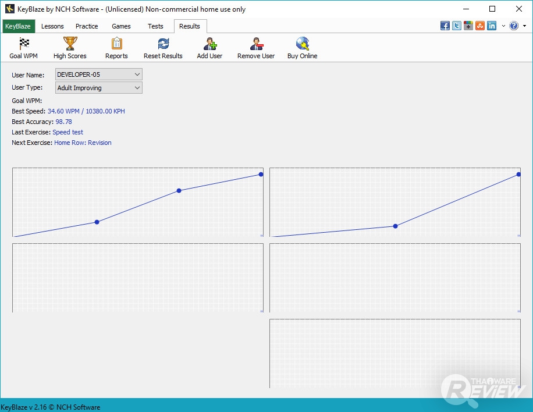Click KeyBlaze v 2.16 status bar text

[50, 407]
